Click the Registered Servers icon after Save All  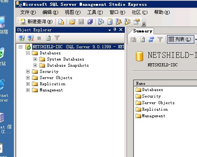tap(101, 22)
